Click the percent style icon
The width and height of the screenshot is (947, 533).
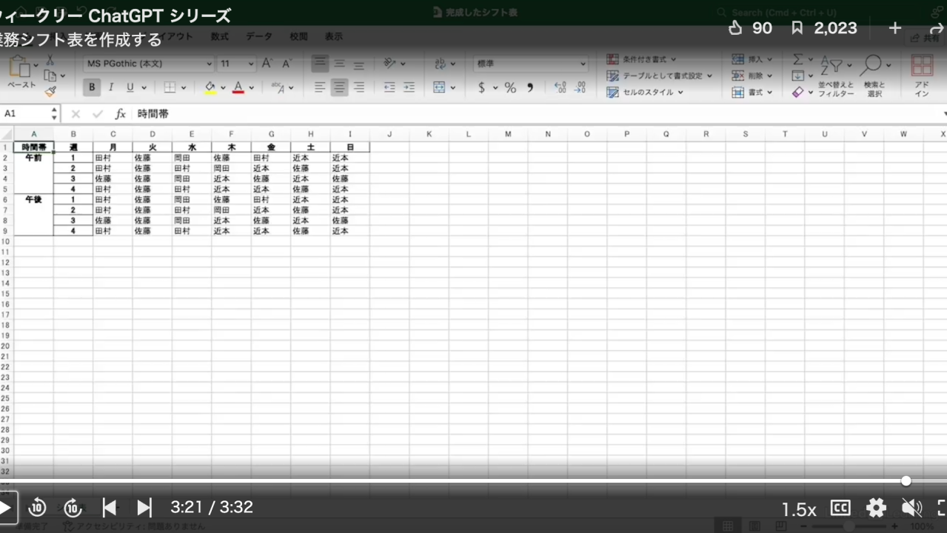(510, 88)
